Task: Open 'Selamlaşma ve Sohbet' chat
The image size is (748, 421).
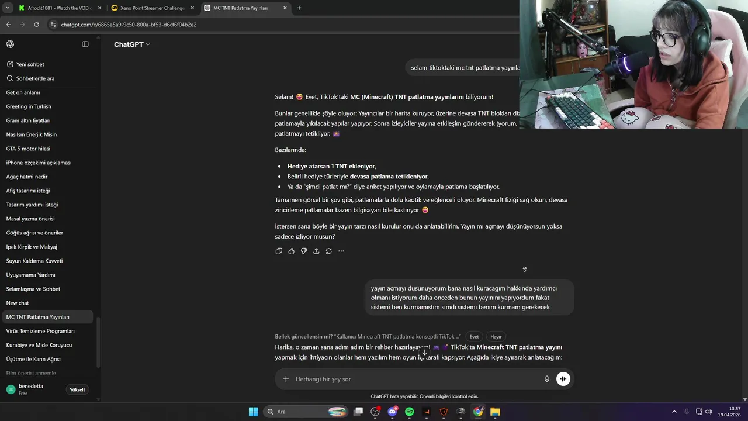Action: click(48, 289)
